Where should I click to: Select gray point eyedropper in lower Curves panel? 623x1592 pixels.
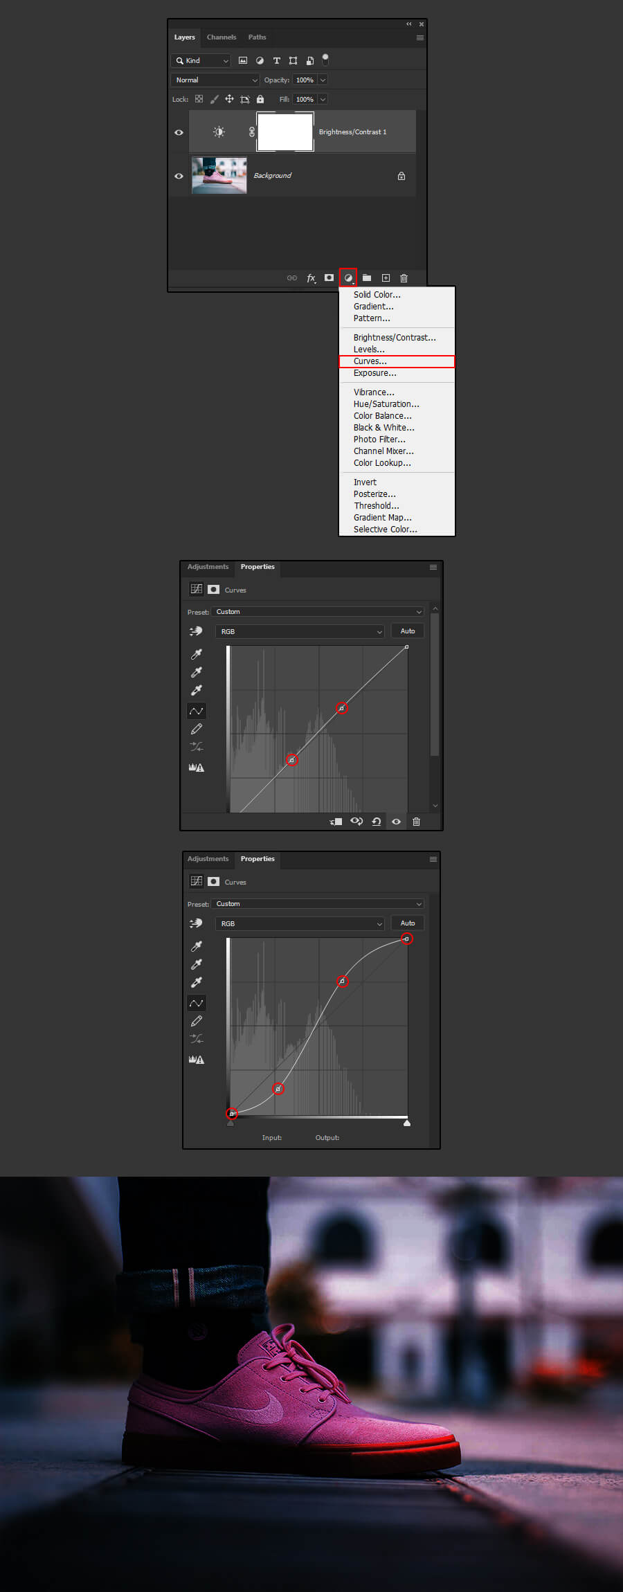pyautogui.click(x=197, y=964)
